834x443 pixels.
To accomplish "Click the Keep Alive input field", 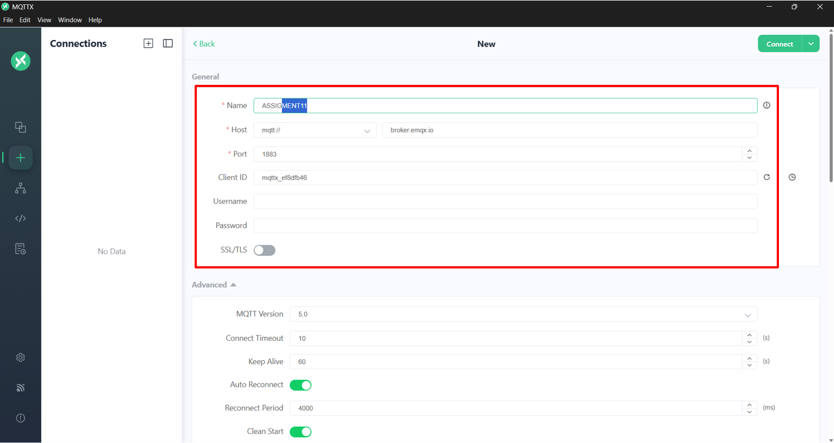I will click(x=516, y=361).
